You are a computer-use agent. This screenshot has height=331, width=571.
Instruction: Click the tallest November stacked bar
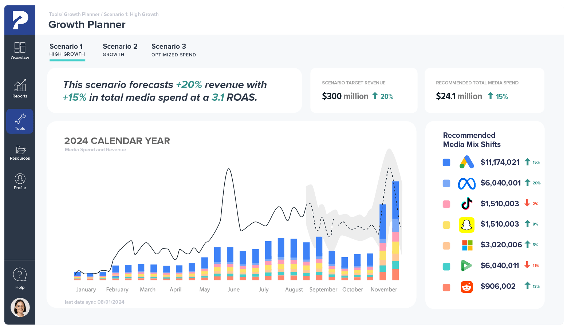coord(395,231)
